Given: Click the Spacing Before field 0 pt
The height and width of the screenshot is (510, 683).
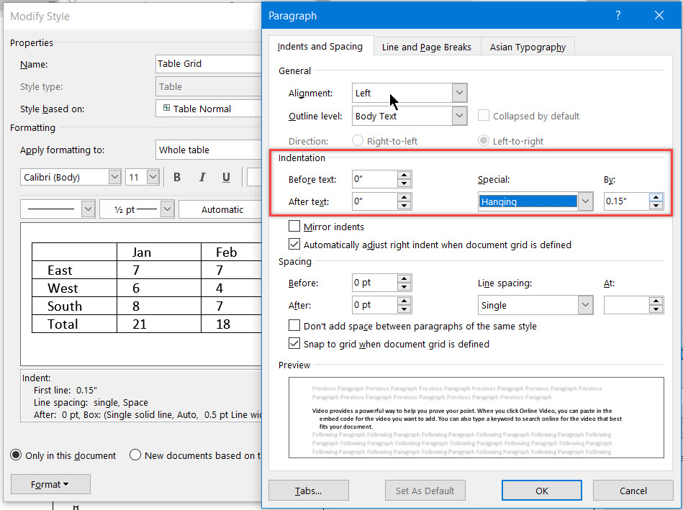Looking at the screenshot, I should click(x=374, y=283).
